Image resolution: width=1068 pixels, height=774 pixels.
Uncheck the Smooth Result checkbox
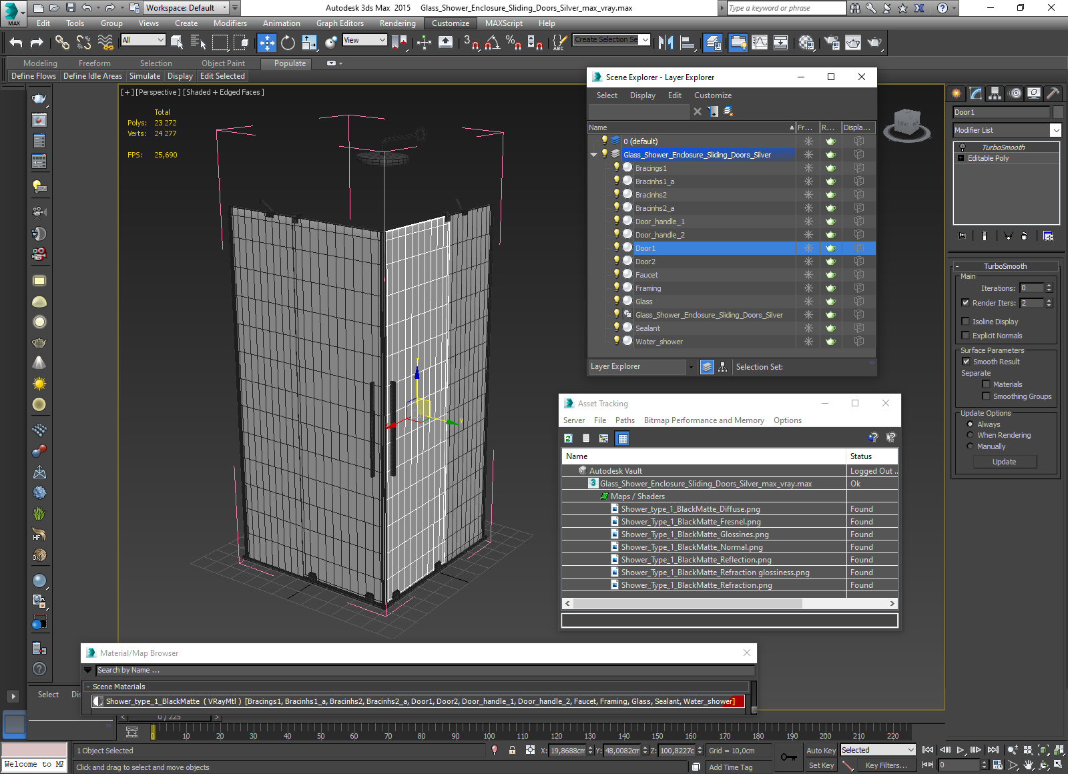tap(965, 362)
